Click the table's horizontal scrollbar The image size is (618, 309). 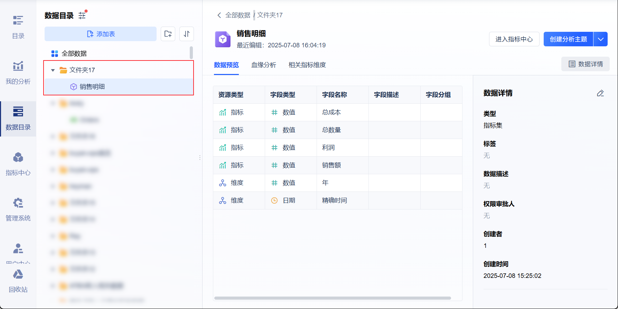point(333,298)
